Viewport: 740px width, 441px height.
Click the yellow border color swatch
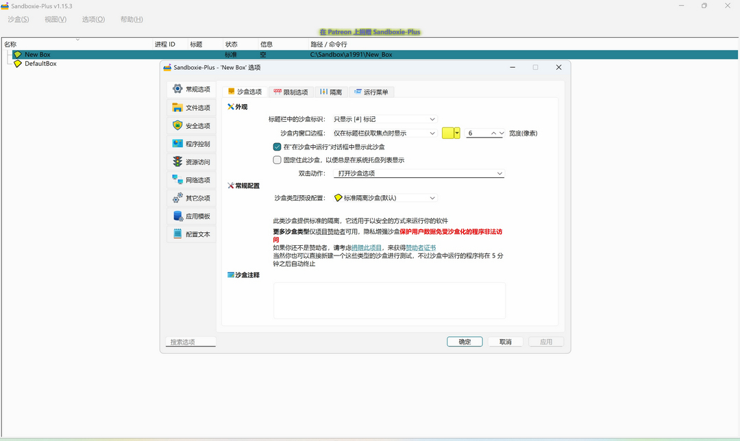coord(448,133)
